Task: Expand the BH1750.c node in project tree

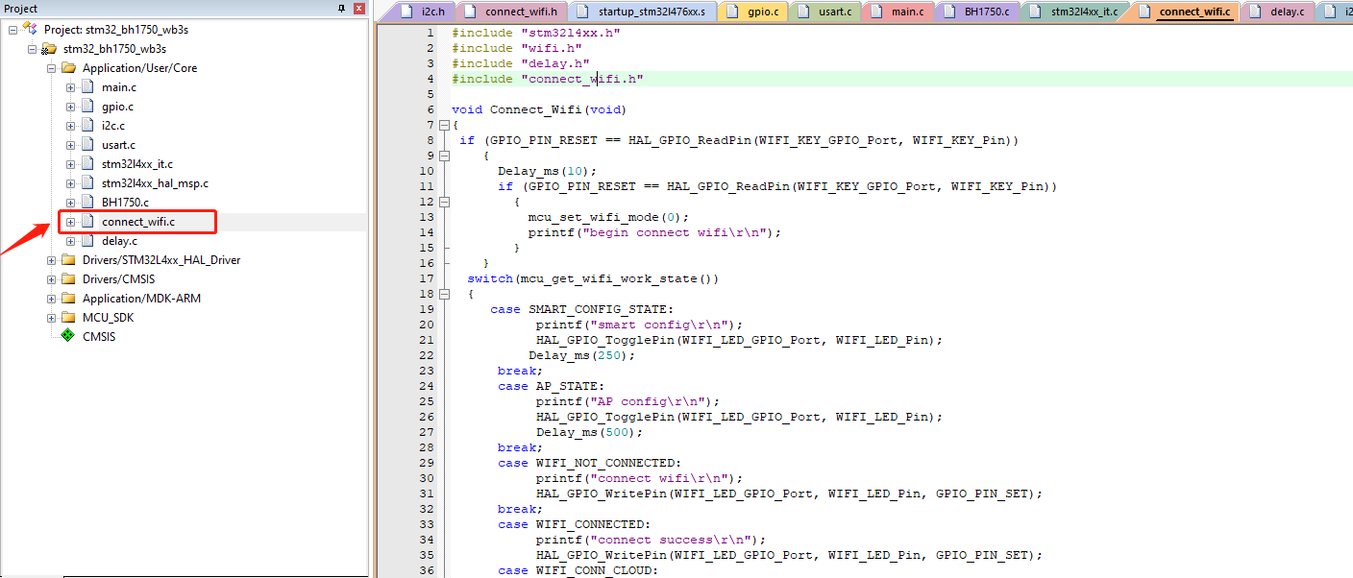Action: 70,203
